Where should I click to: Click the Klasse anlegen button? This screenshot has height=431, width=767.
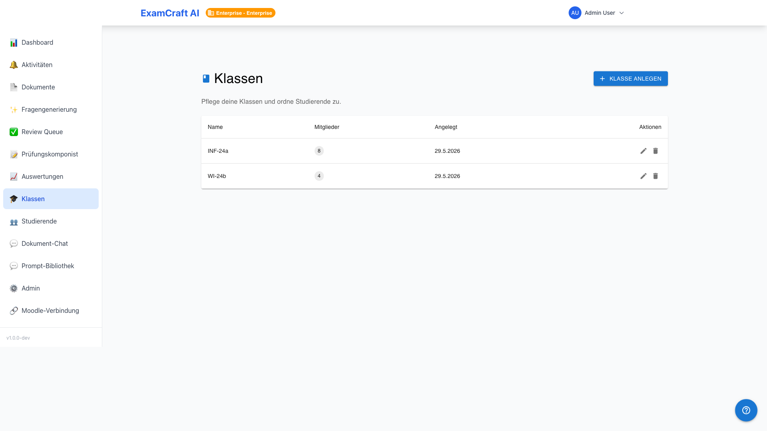[x=630, y=79]
